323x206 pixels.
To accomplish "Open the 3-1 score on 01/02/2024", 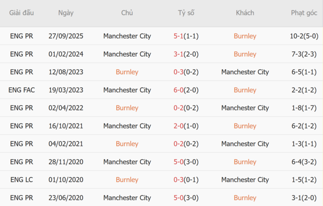I will pyautogui.click(x=179, y=54).
